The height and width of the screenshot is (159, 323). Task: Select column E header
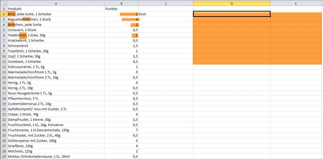296,4
